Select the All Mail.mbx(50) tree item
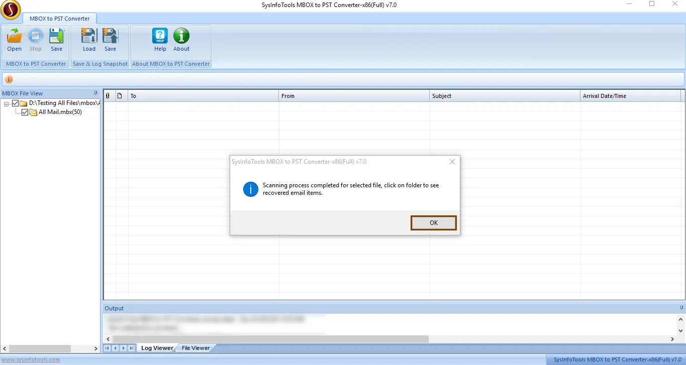This screenshot has width=686, height=365. pyautogui.click(x=60, y=112)
